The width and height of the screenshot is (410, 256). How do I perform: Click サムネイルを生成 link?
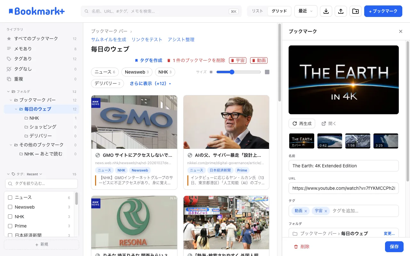109,40
